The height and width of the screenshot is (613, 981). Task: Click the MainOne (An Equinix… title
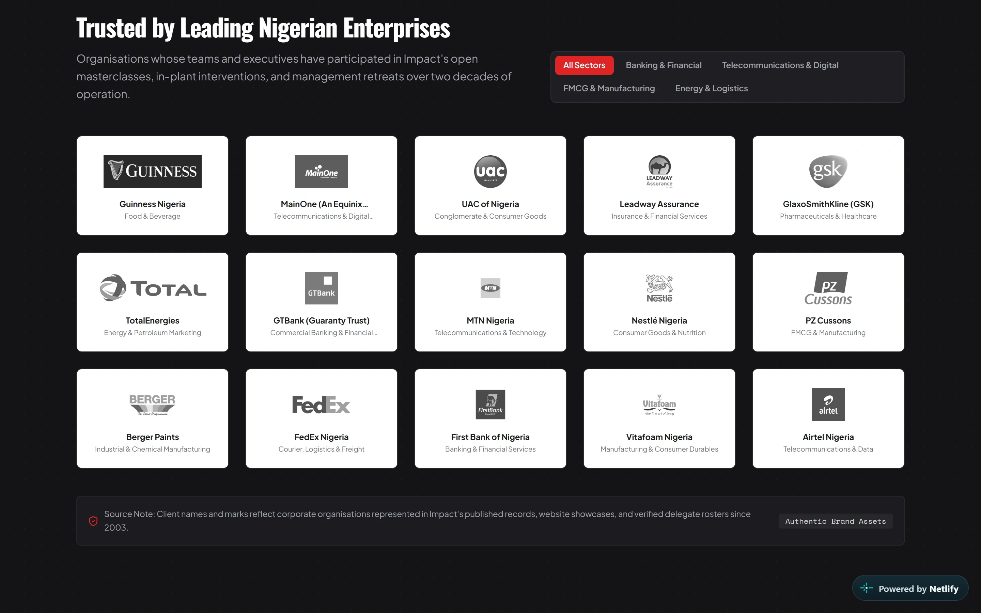coord(324,204)
